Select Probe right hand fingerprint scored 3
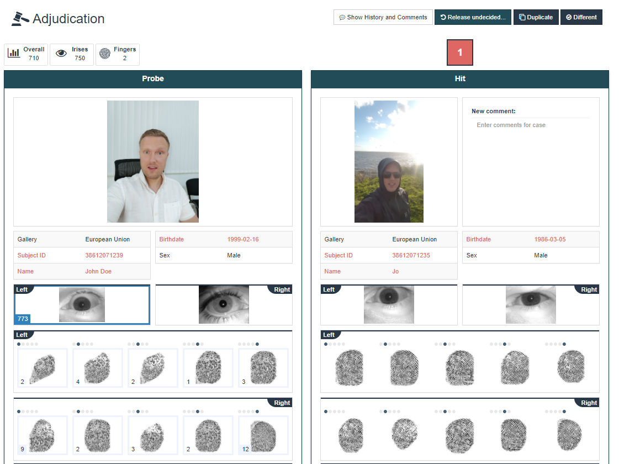 coord(153,435)
